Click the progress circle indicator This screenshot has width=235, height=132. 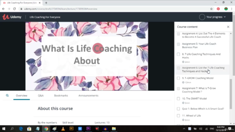pyautogui.click(x=202, y=17)
